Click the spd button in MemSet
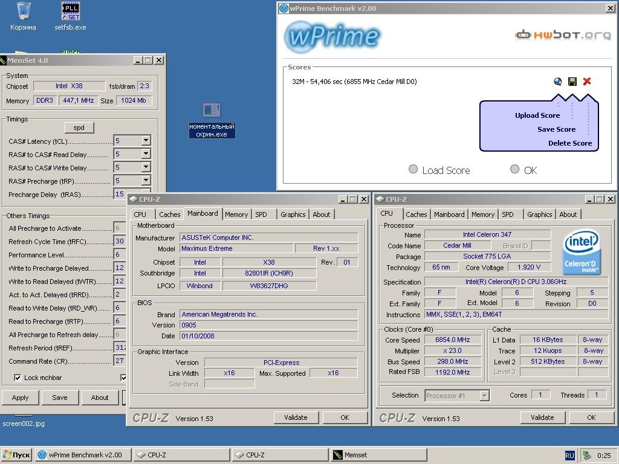Image resolution: width=619 pixels, height=464 pixels. click(x=79, y=127)
